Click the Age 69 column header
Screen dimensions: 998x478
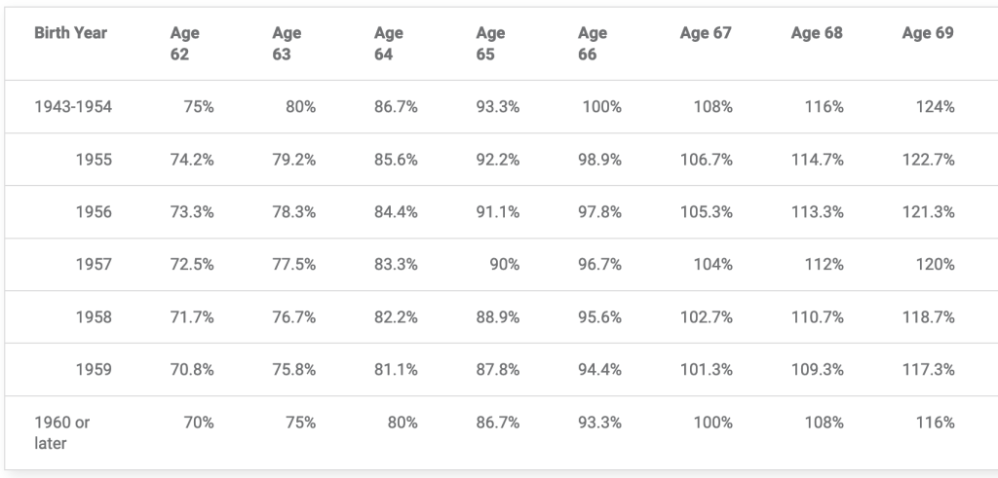click(928, 33)
